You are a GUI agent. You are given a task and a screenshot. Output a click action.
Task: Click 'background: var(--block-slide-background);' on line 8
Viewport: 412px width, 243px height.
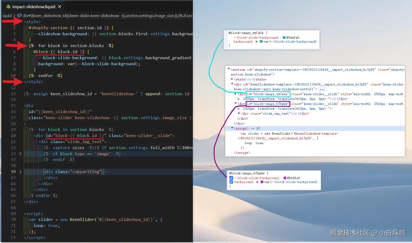tap(89, 64)
